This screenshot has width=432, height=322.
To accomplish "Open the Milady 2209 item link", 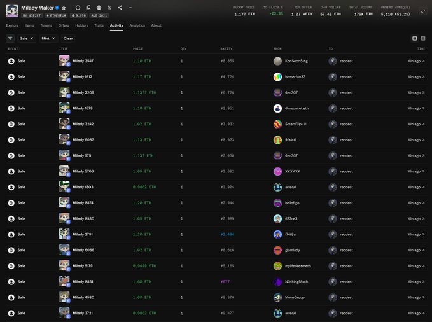I will tap(83, 92).
